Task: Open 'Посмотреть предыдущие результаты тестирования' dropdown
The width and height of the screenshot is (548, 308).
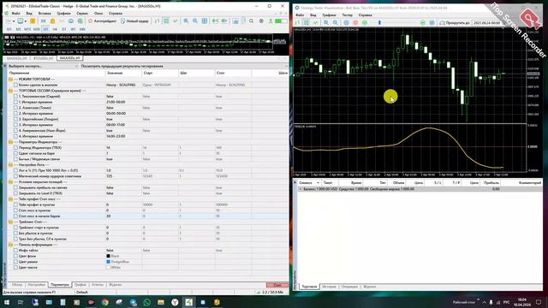Action: click(183, 66)
